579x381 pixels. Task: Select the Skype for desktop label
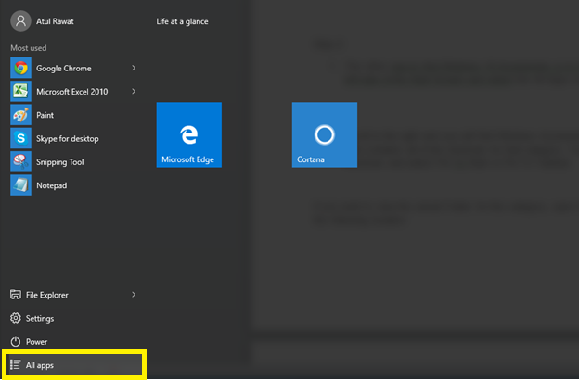point(67,139)
